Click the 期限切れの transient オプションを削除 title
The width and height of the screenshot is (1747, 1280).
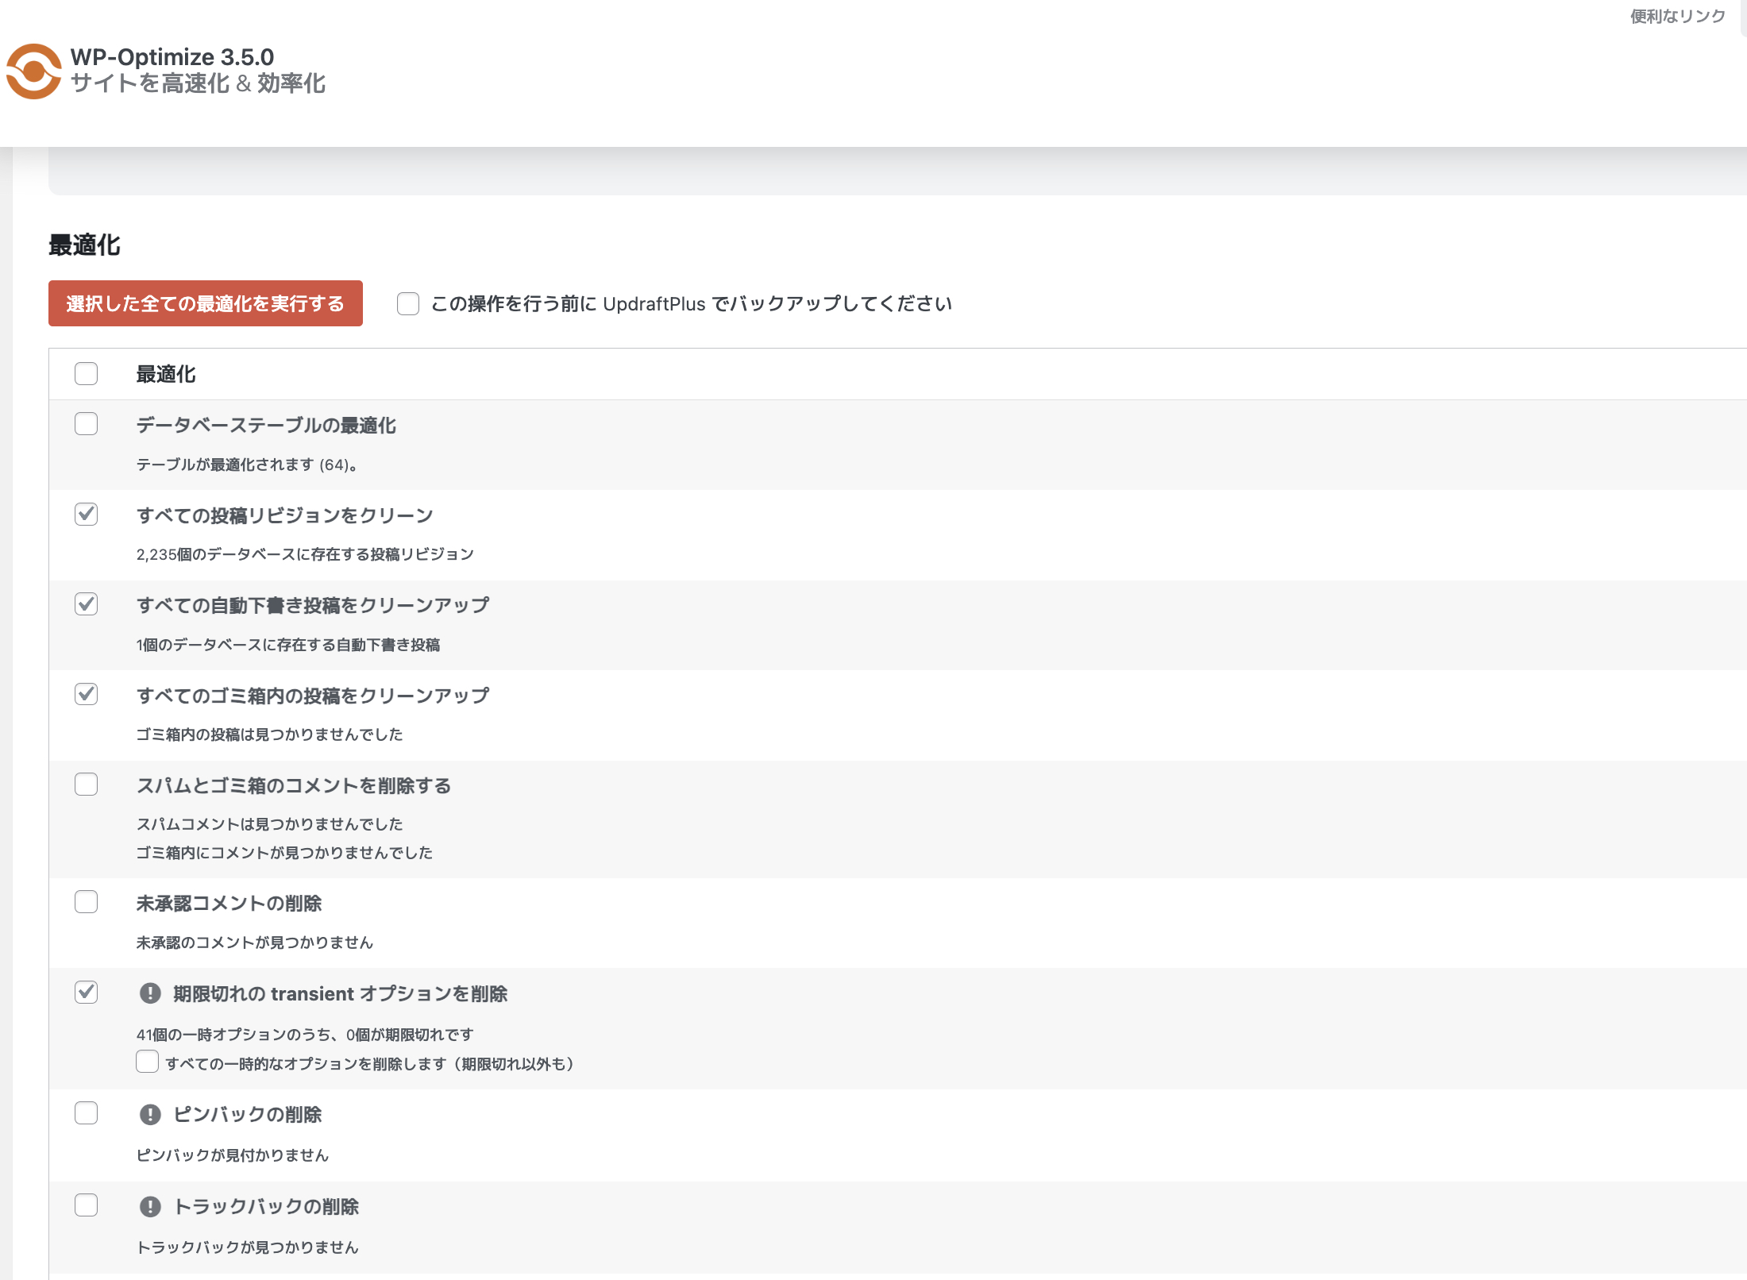point(341,994)
